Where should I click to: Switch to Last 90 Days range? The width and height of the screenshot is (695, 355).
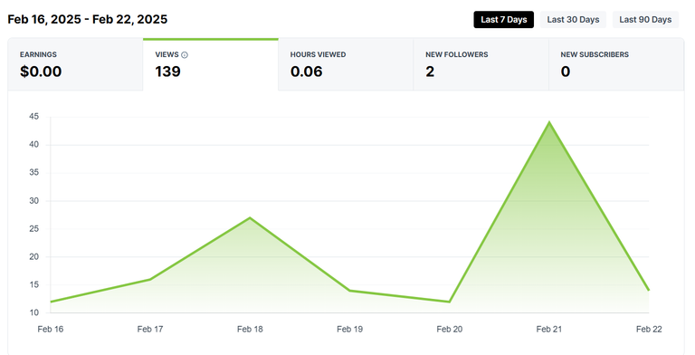click(645, 20)
